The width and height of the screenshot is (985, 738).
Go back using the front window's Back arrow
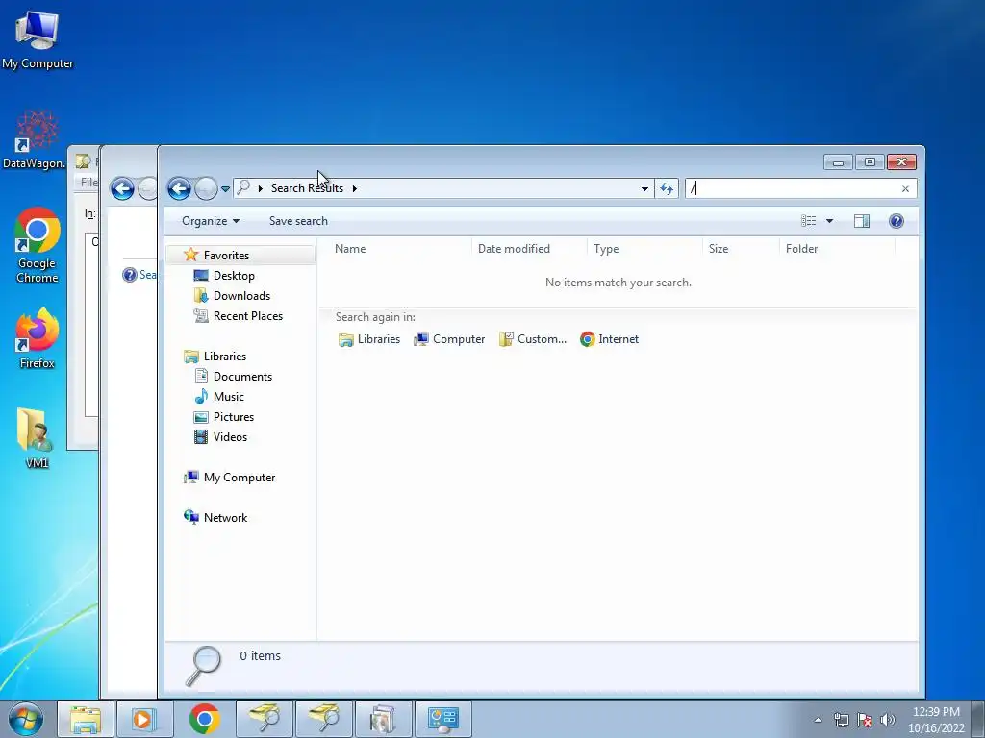click(x=179, y=188)
